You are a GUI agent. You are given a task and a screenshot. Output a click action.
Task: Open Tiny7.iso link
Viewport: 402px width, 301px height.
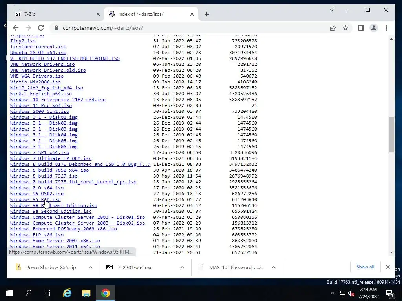tap(23, 41)
